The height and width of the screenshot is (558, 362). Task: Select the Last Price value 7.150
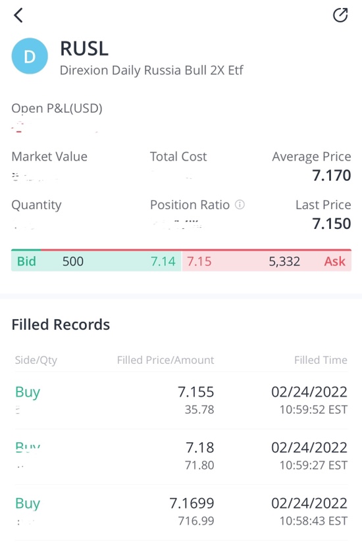click(331, 224)
